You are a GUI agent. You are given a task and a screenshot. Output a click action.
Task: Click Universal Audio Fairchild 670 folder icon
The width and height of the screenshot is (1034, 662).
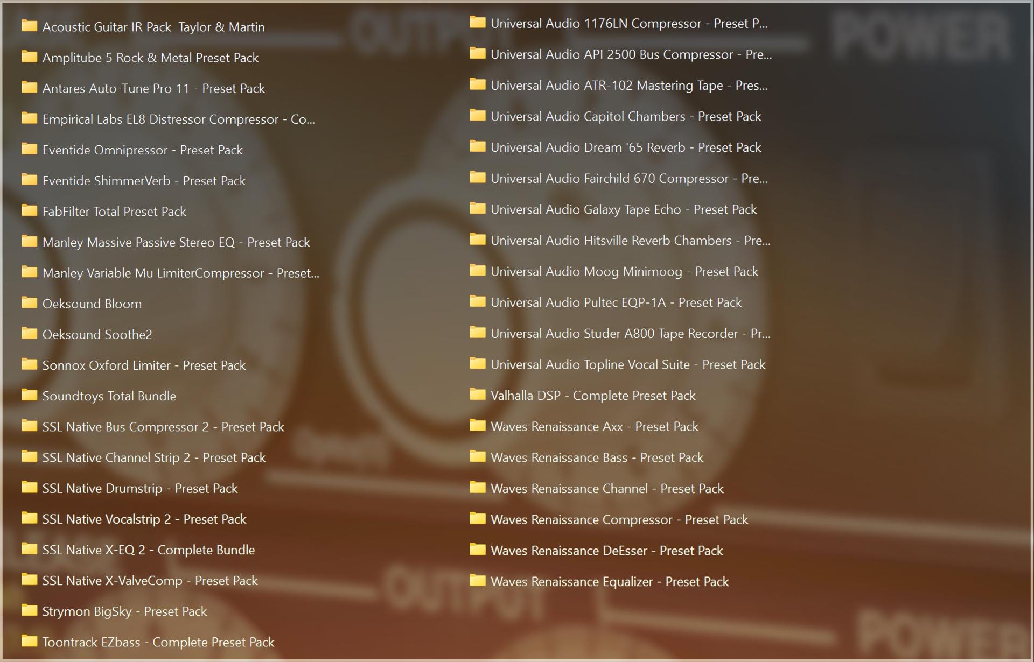[x=477, y=177]
